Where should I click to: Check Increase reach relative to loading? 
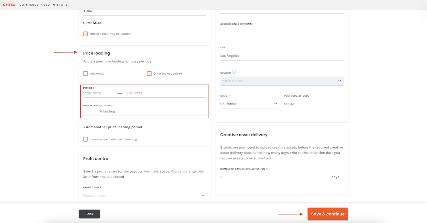[x=85, y=139]
